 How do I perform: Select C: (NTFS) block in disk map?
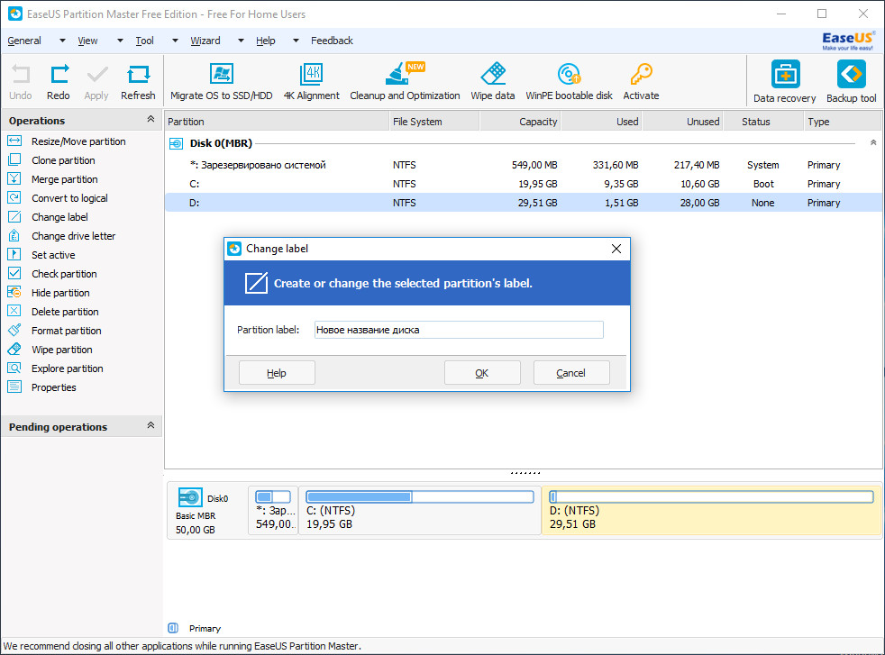419,511
